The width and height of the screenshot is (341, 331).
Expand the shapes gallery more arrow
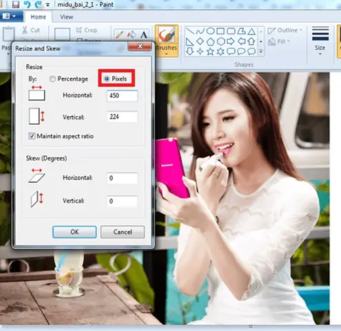tap(261, 52)
